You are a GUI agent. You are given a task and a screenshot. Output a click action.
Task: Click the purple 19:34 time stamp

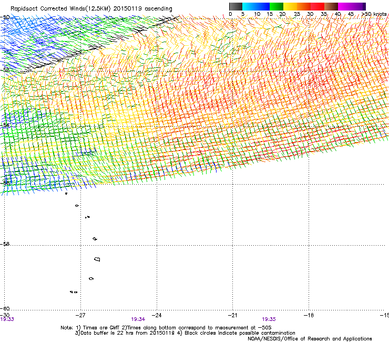138,319
